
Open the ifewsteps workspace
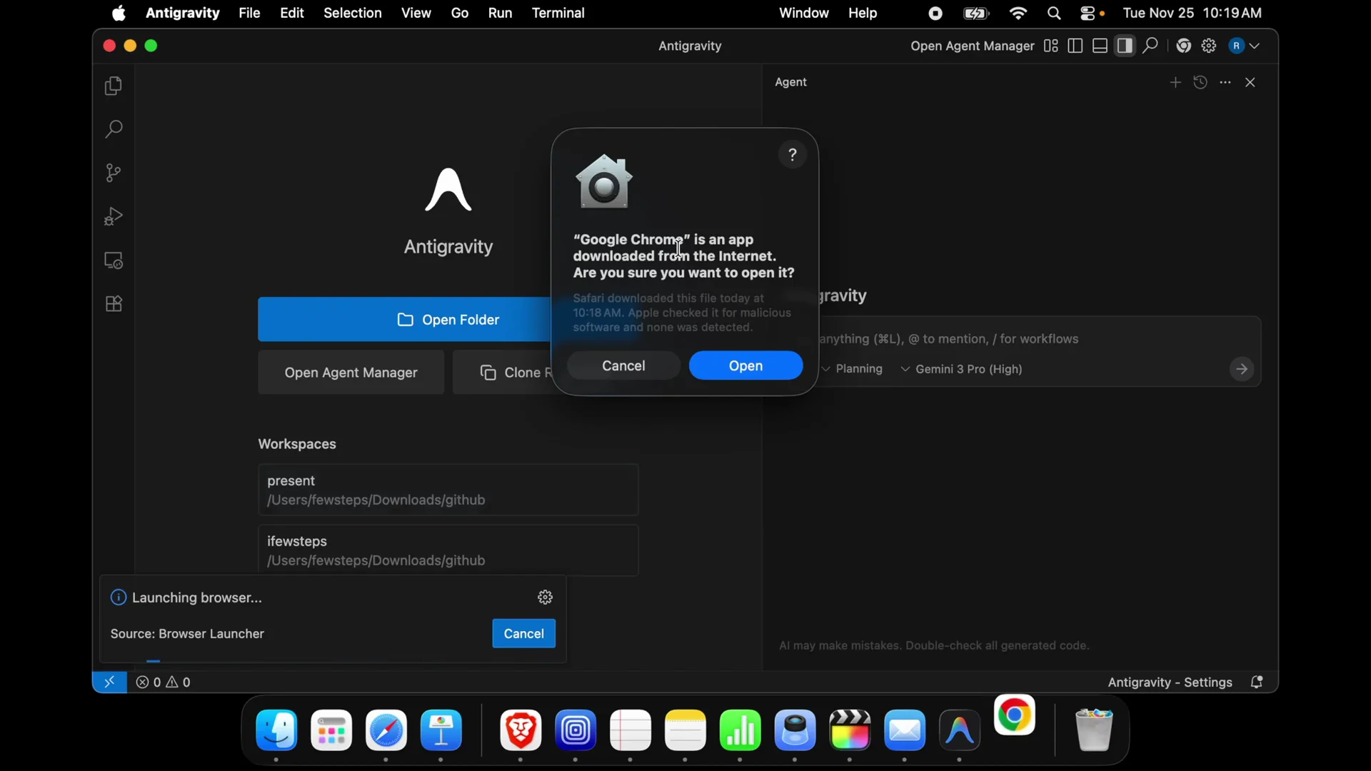pyautogui.click(x=448, y=550)
